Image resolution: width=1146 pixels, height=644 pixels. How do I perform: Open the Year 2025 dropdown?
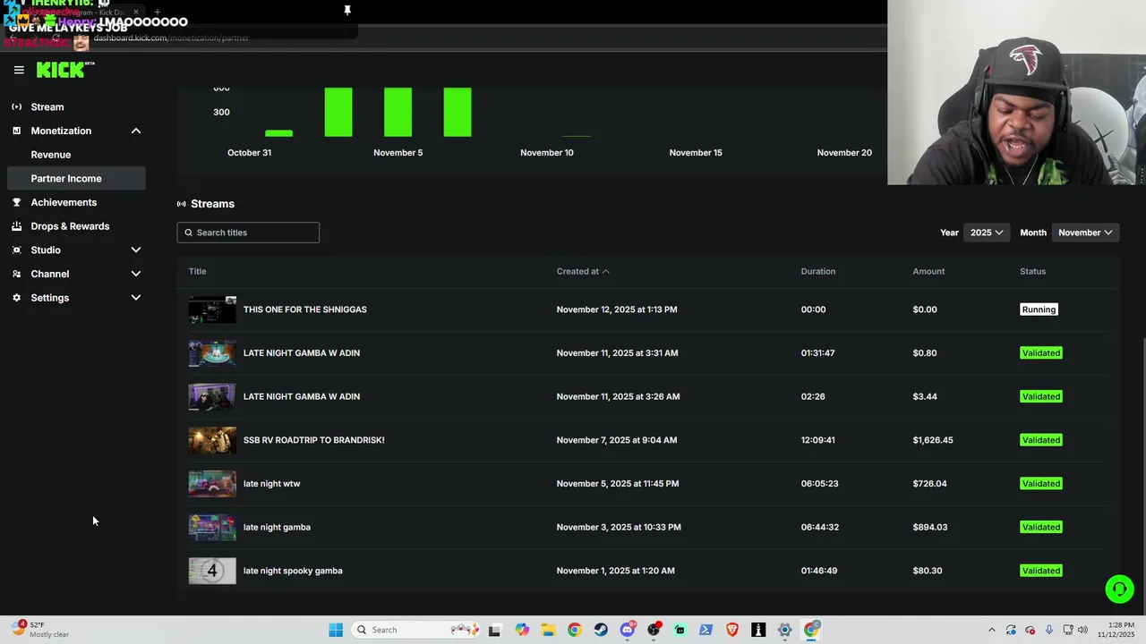click(986, 233)
